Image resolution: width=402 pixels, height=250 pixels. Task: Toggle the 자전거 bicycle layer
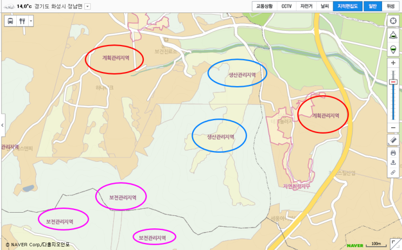306,6
